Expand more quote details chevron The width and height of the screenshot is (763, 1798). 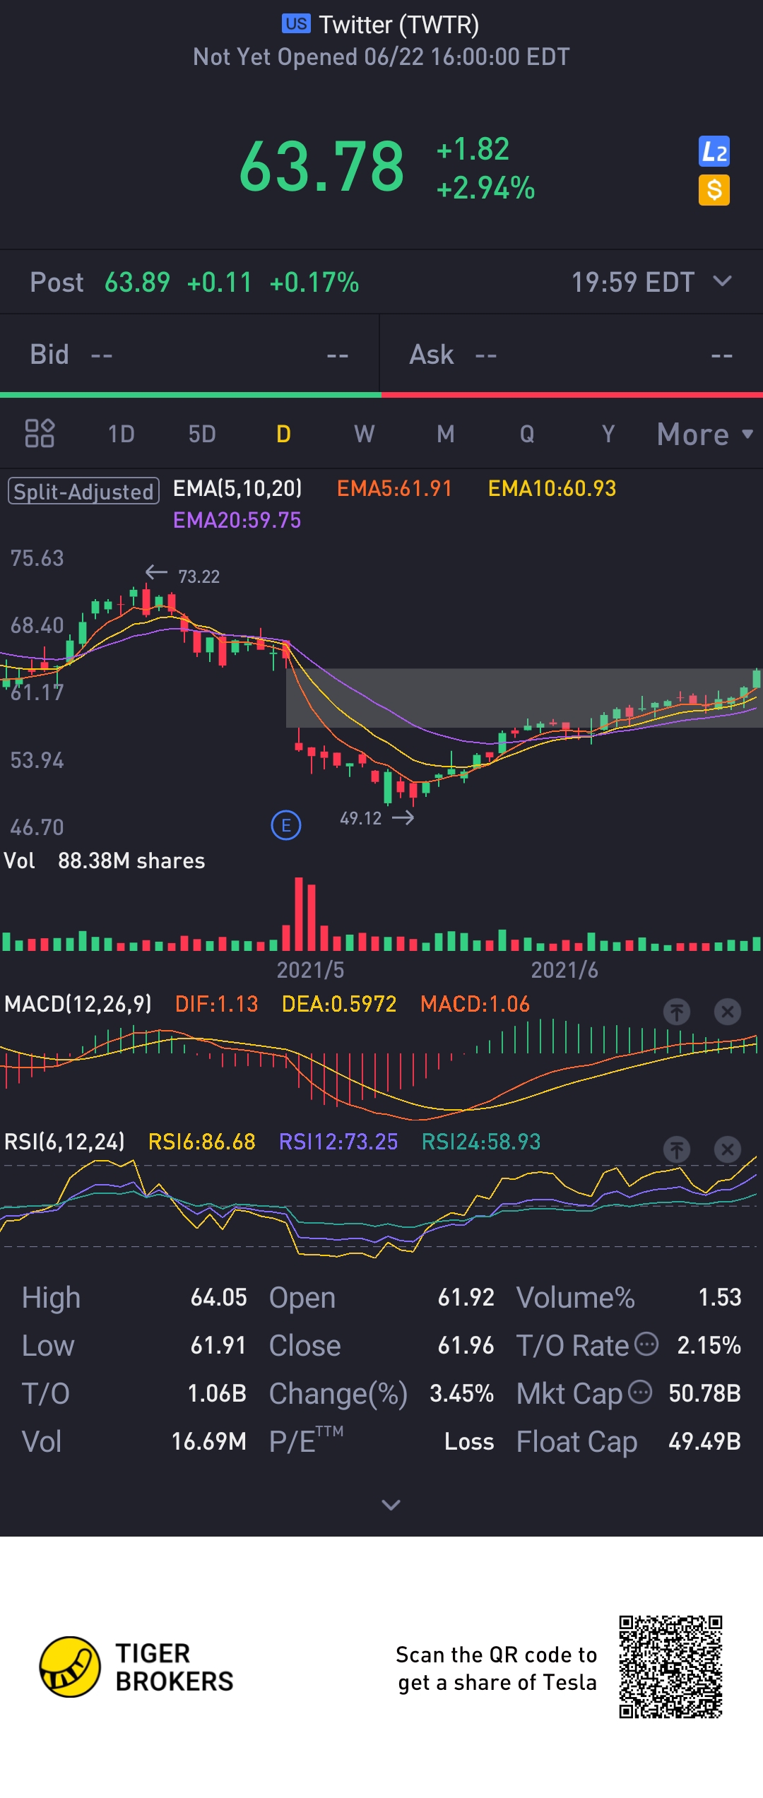point(391,1505)
